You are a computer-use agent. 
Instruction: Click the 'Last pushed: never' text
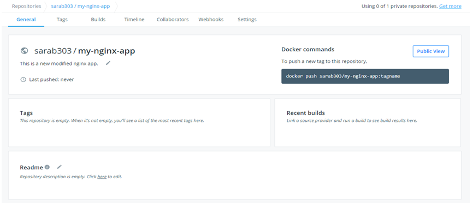(51, 80)
